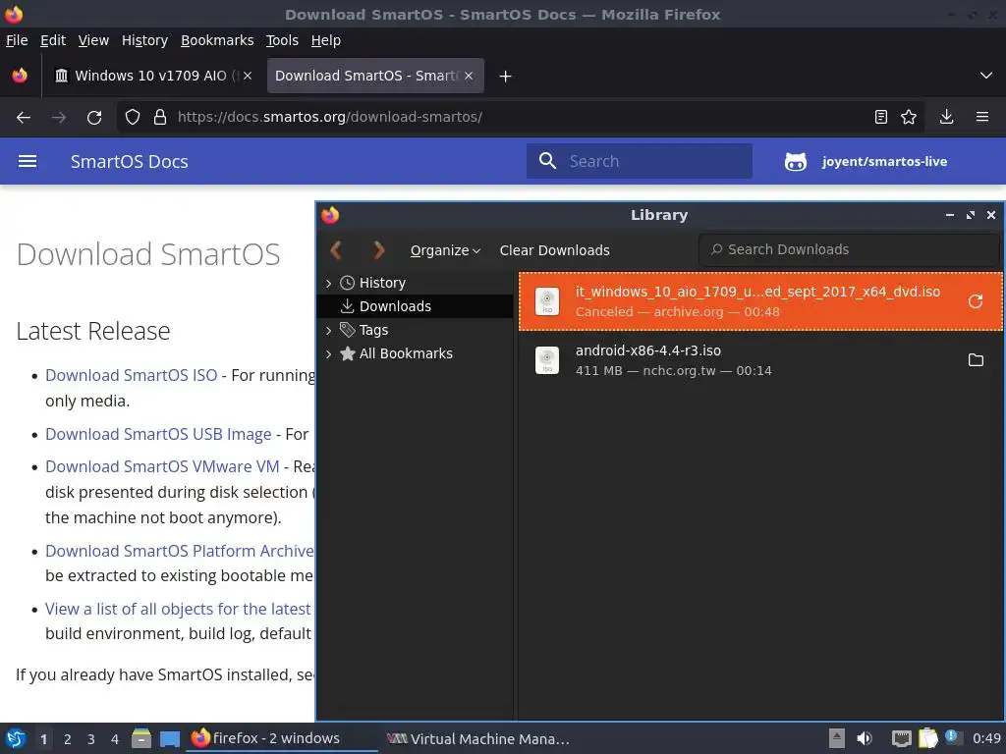
Task: Switch to workspace 3 in taskbar
Action: [x=90, y=739]
